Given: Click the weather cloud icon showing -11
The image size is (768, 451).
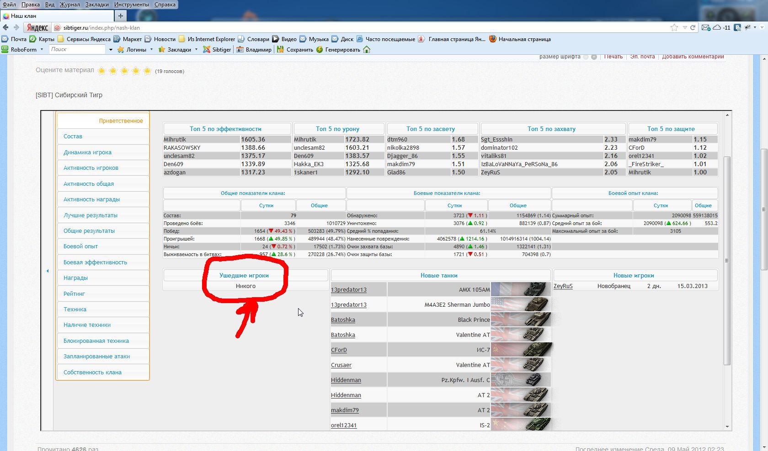Looking at the screenshot, I should pos(717,28).
